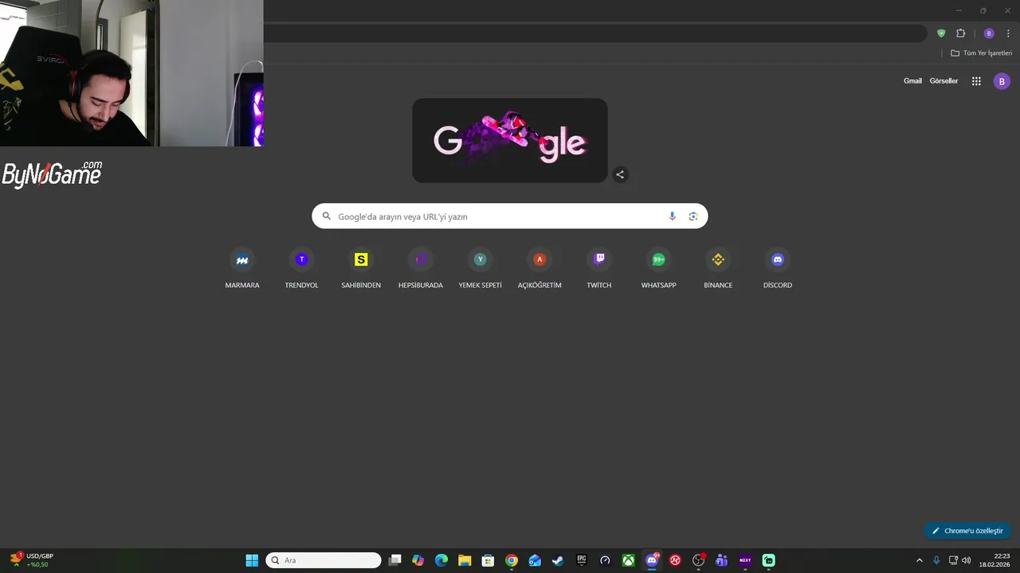Launch Epic Games from the taskbar
This screenshot has height=573, width=1020.
pos(582,560)
